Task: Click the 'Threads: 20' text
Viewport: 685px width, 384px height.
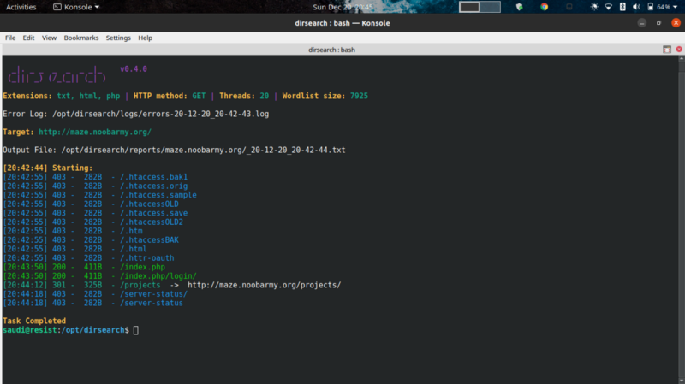Action: (x=244, y=96)
